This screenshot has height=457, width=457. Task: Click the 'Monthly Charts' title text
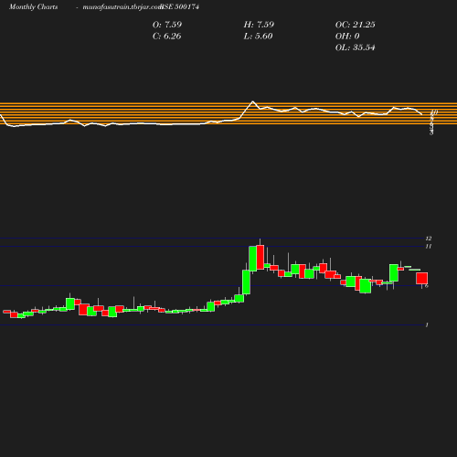(33, 6)
